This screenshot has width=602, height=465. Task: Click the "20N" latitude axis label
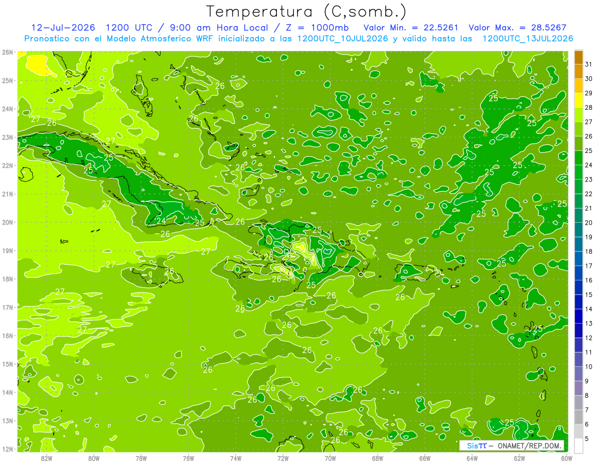[x=8, y=222]
